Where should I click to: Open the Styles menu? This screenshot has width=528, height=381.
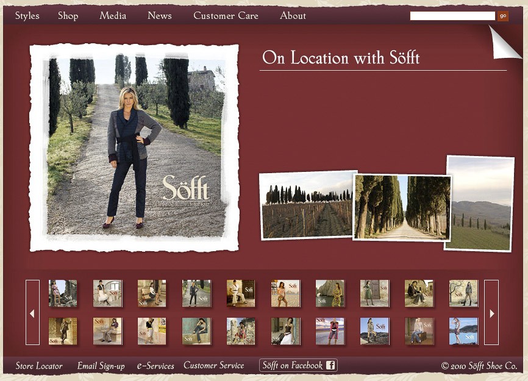27,16
